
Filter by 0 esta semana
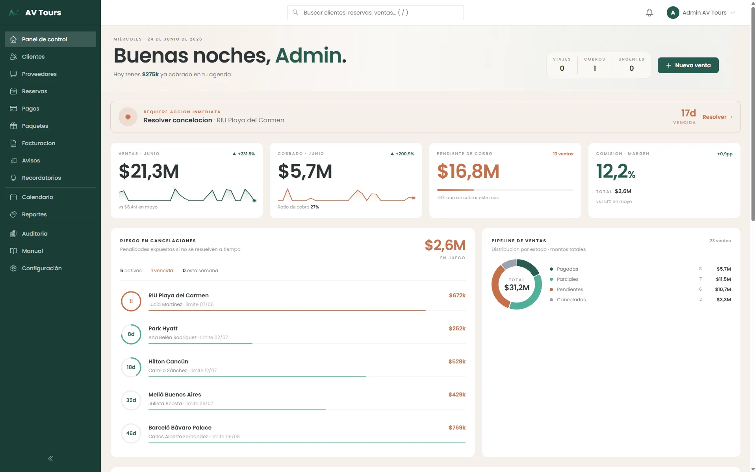(x=200, y=271)
